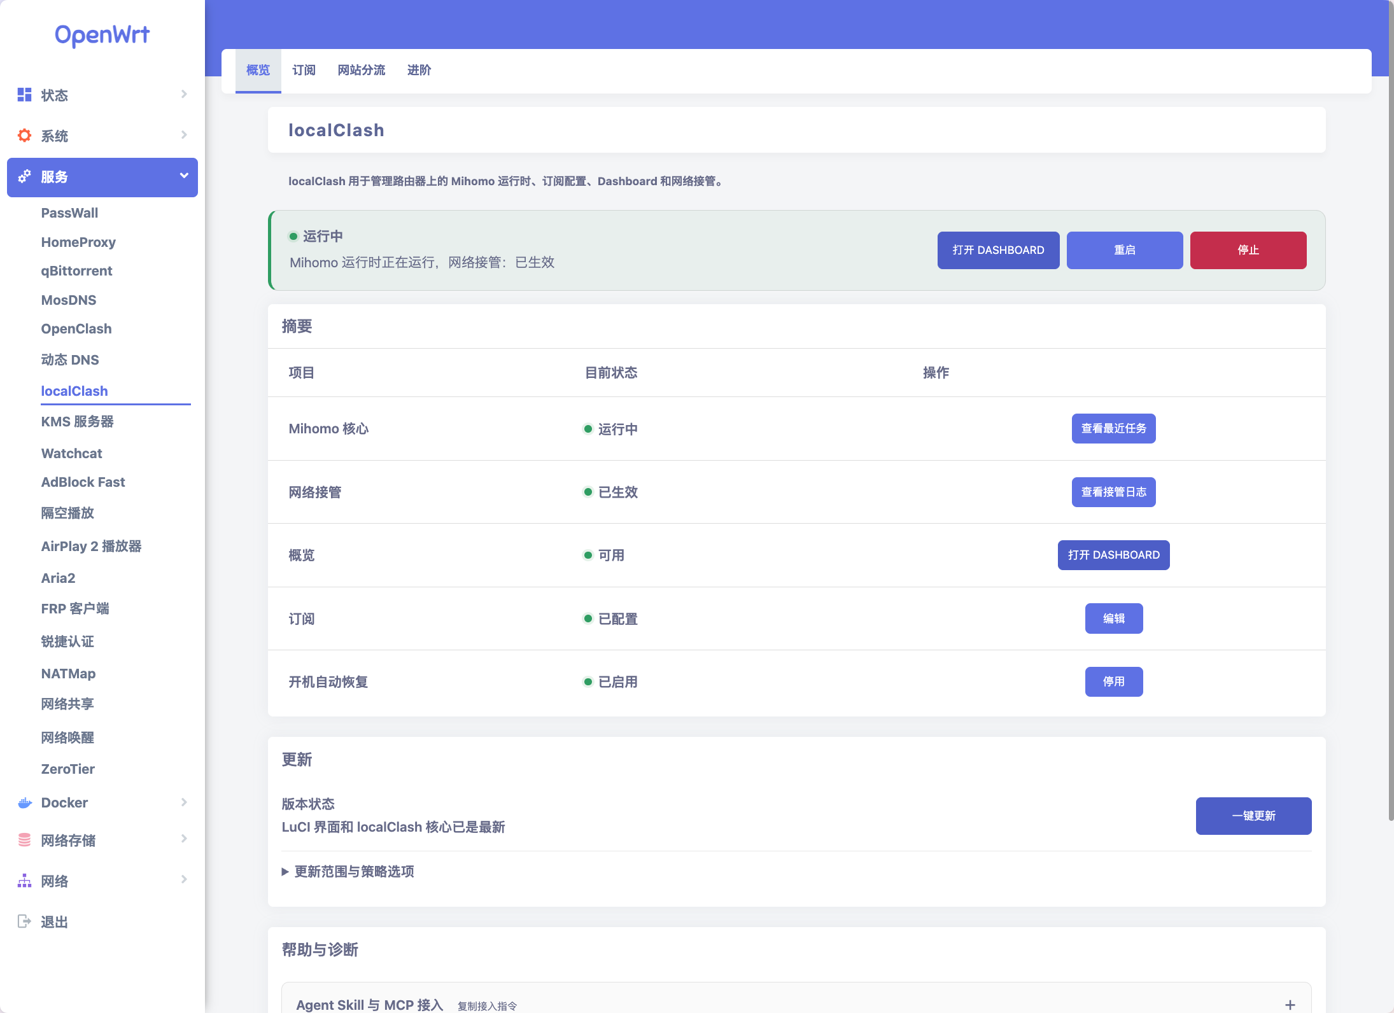Expand the 网络存储 menu chevron

(x=184, y=839)
